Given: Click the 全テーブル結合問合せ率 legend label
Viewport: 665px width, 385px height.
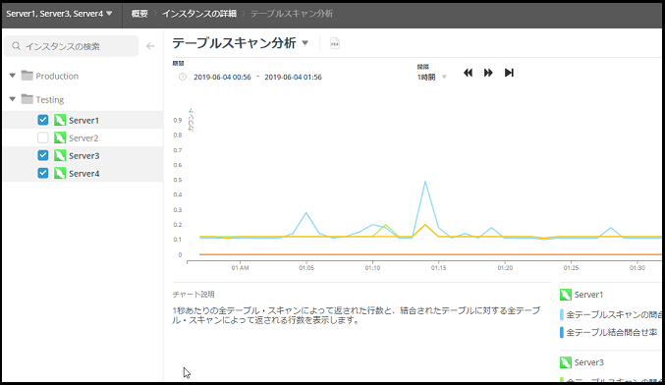Looking at the screenshot, I should [612, 332].
